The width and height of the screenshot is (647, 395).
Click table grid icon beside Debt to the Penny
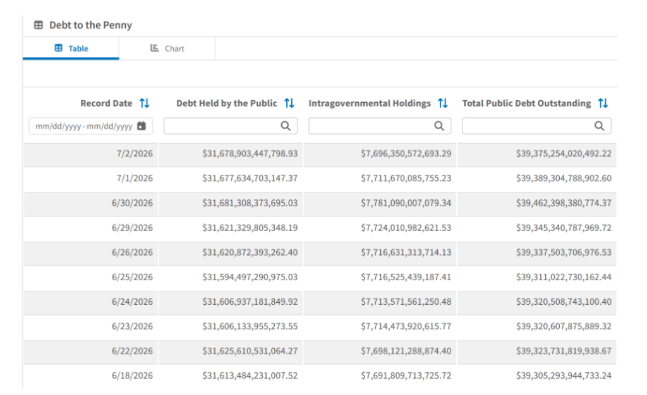[39, 25]
